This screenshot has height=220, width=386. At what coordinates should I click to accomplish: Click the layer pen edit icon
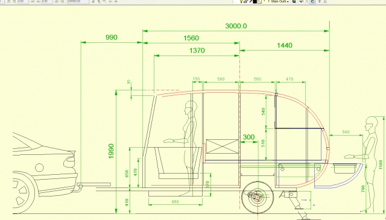[x=251, y=1]
